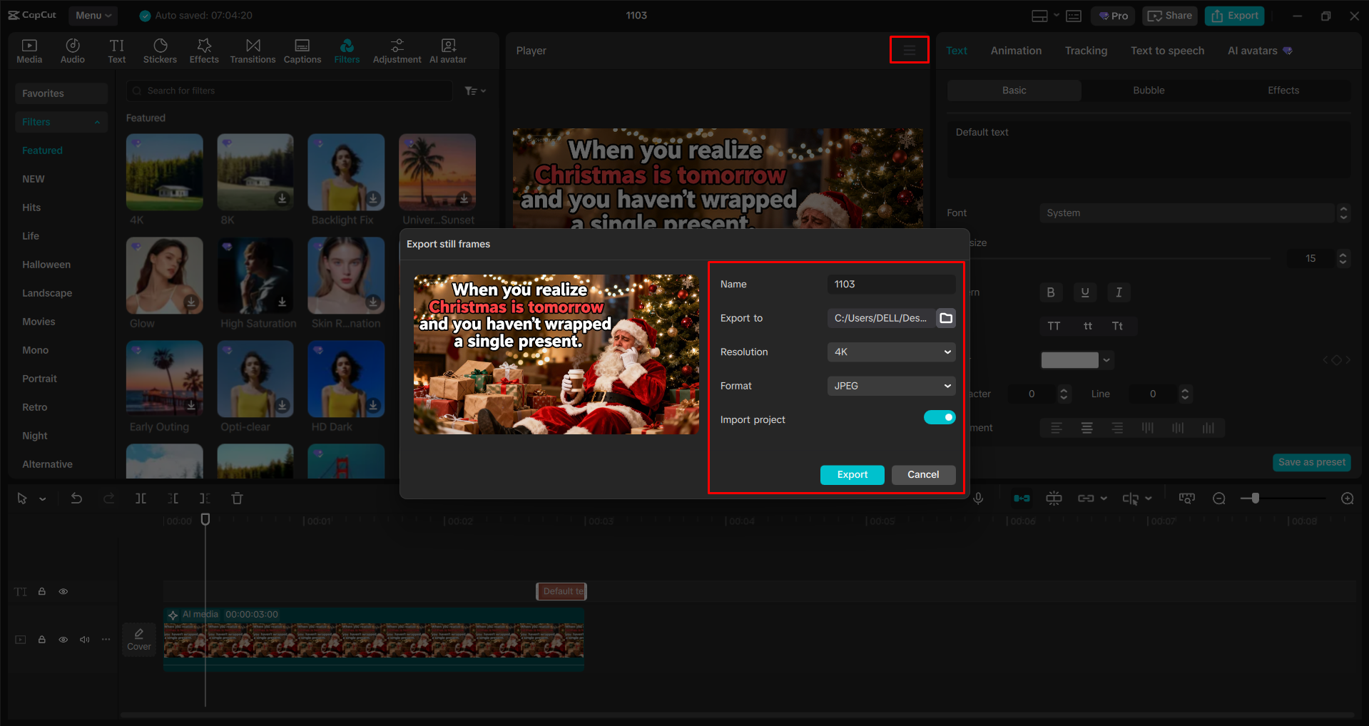Switch to the Animation tab
The height and width of the screenshot is (726, 1369).
click(x=1015, y=50)
